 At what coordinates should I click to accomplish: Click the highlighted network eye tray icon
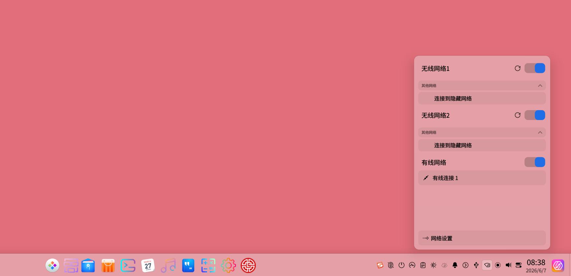[487, 265]
